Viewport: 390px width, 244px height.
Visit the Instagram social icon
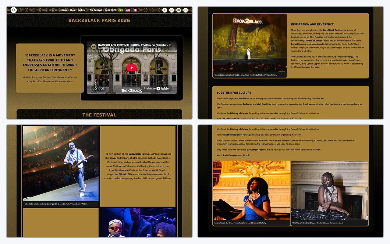click(x=172, y=10)
